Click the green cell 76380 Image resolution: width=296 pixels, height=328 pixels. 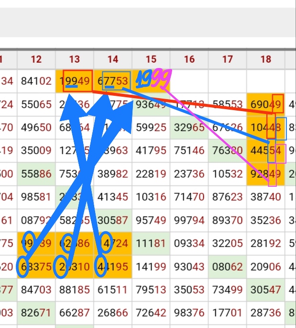(228, 151)
